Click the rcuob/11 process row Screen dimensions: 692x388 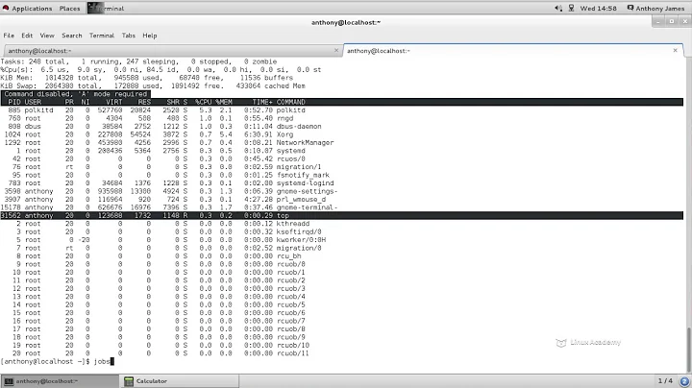pyautogui.click(x=341, y=353)
